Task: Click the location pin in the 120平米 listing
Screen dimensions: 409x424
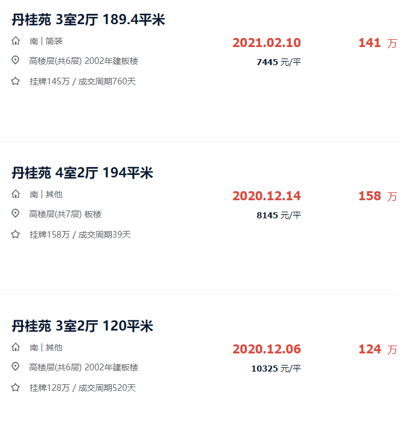Action: click(x=16, y=367)
